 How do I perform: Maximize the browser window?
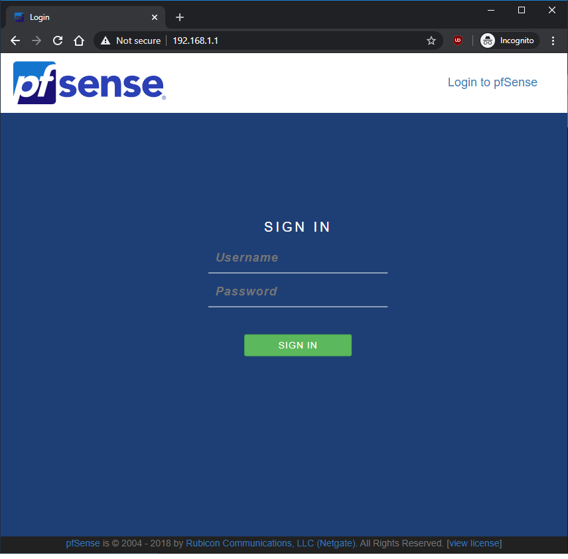(x=522, y=10)
